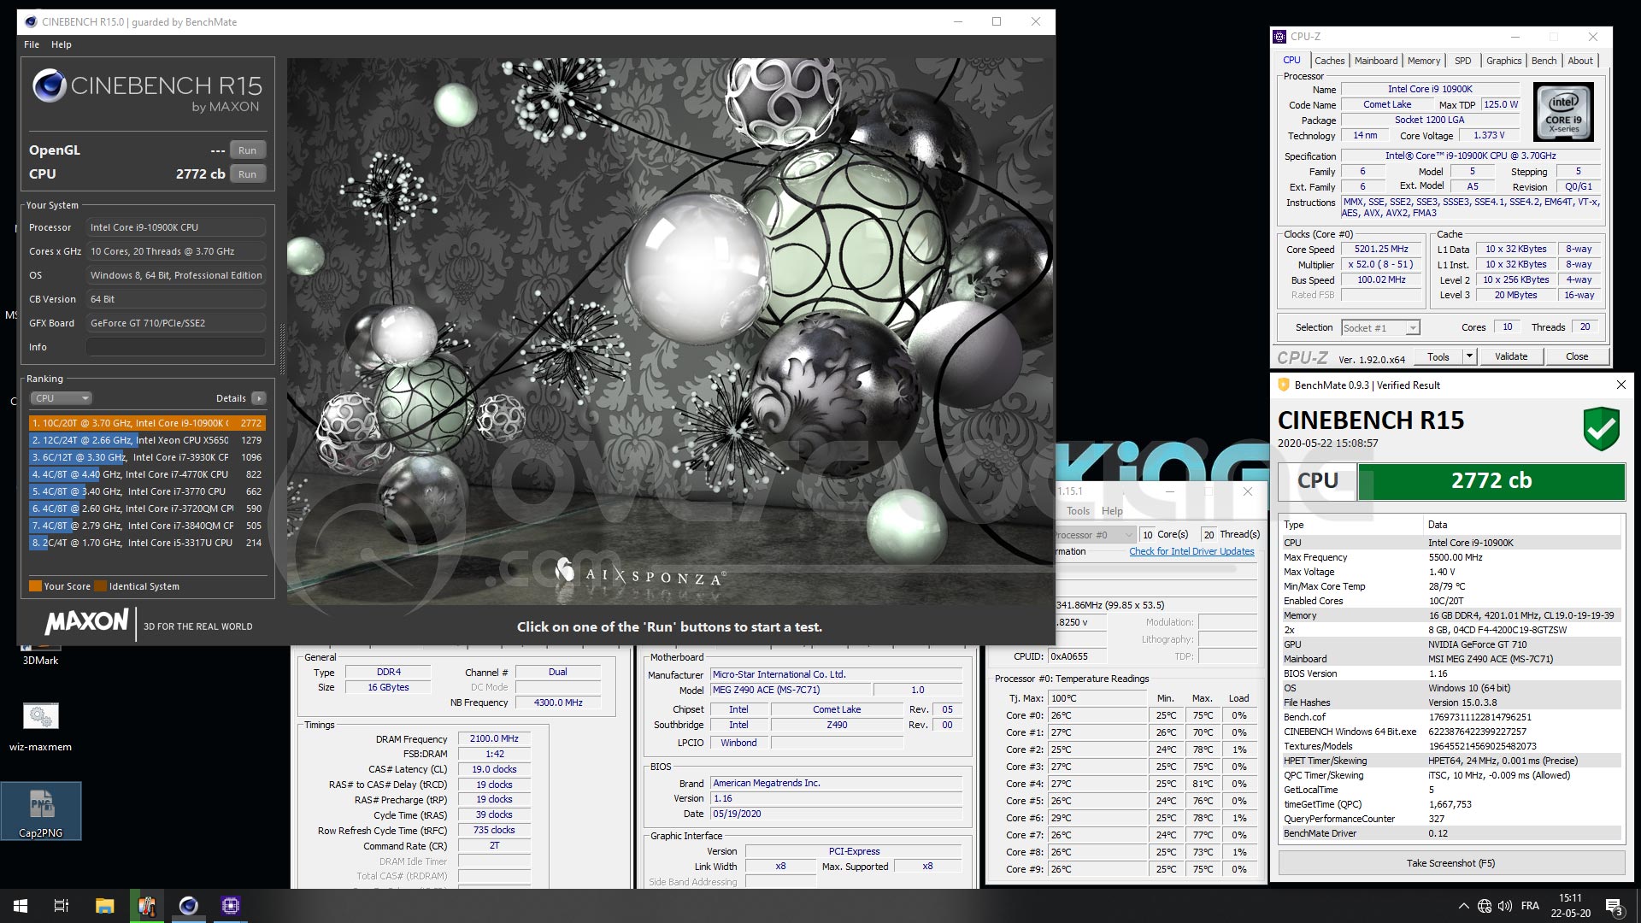
Task: Click the FRA language indicator
Action: (x=1530, y=906)
